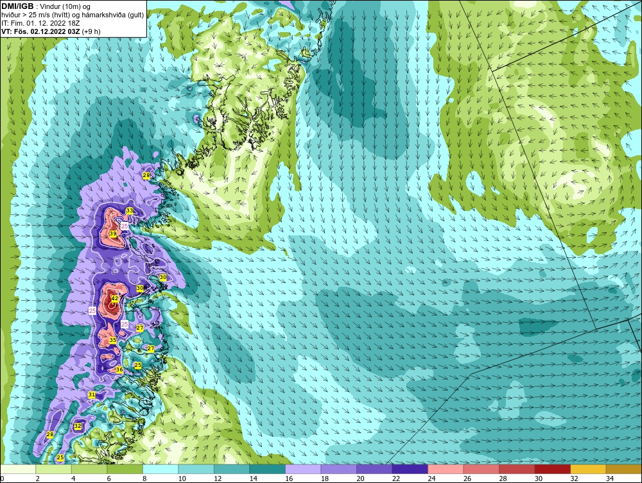
Task: Click the yellow gust label 39
Action: click(x=113, y=233)
